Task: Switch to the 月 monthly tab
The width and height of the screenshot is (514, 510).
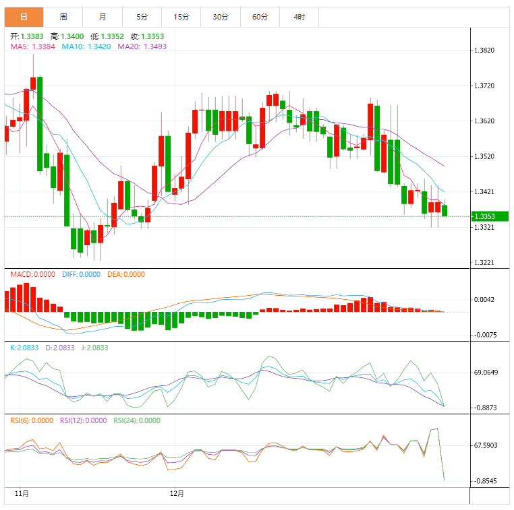Action: (x=103, y=17)
